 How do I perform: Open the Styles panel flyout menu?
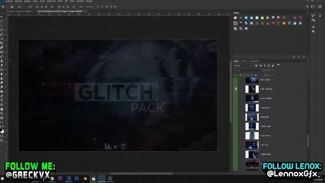click(x=307, y=13)
